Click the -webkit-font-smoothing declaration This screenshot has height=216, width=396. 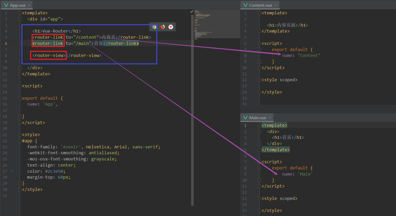click(73, 153)
